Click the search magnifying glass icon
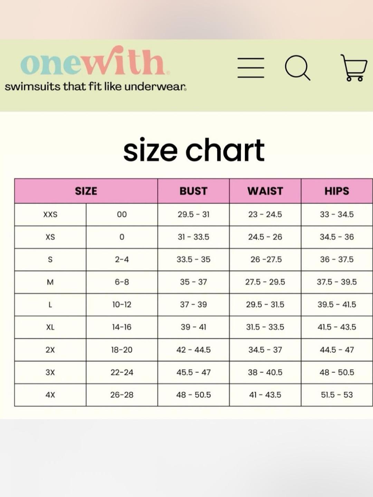Image resolution: width=373 pixels, height=497 pixels. (297, 68)
